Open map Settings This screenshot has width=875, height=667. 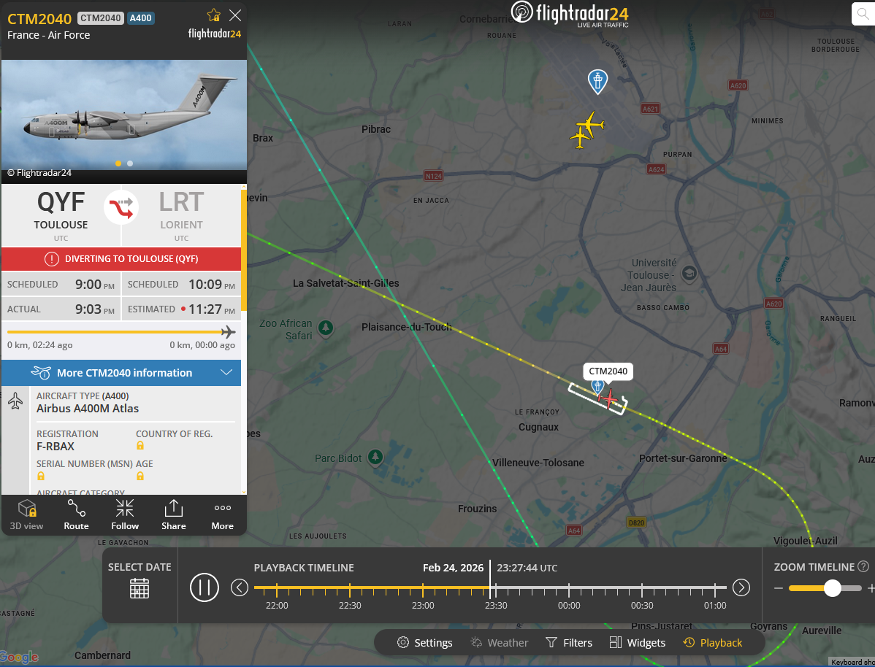424,642
